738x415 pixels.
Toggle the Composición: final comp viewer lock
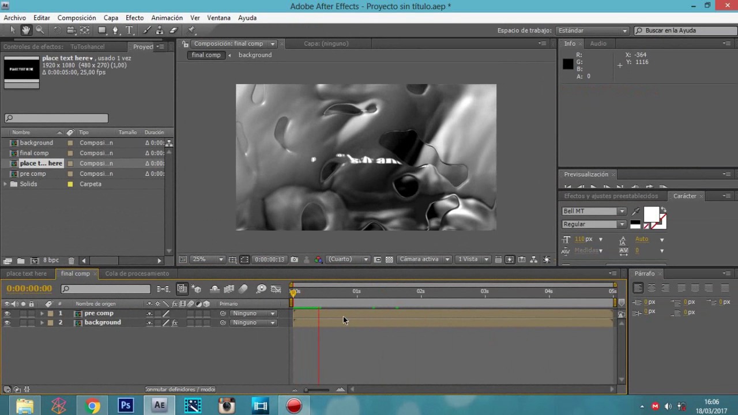pyautogui.click(x=186, y=44)
